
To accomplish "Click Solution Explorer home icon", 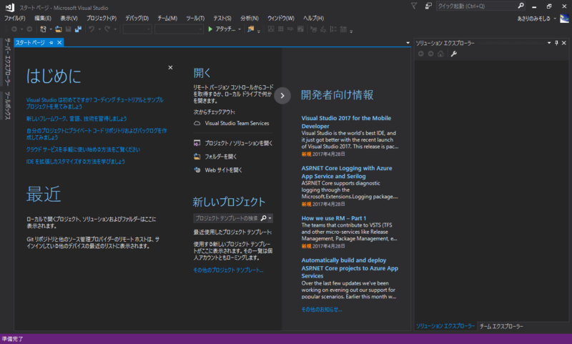I will (x=440, y=54).
